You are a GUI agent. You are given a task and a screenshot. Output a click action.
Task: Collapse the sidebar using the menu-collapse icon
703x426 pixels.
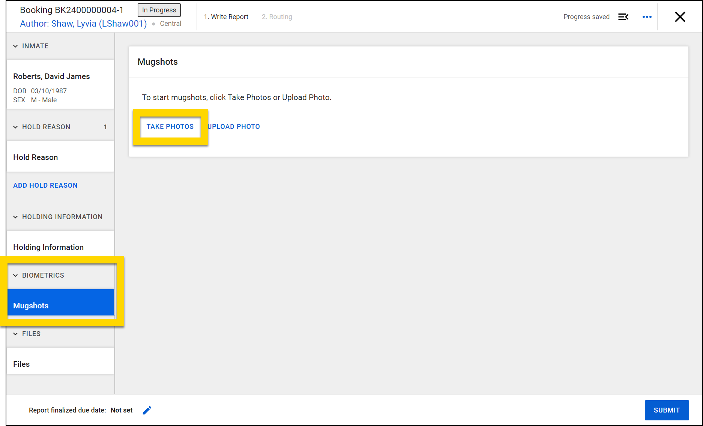623,17
